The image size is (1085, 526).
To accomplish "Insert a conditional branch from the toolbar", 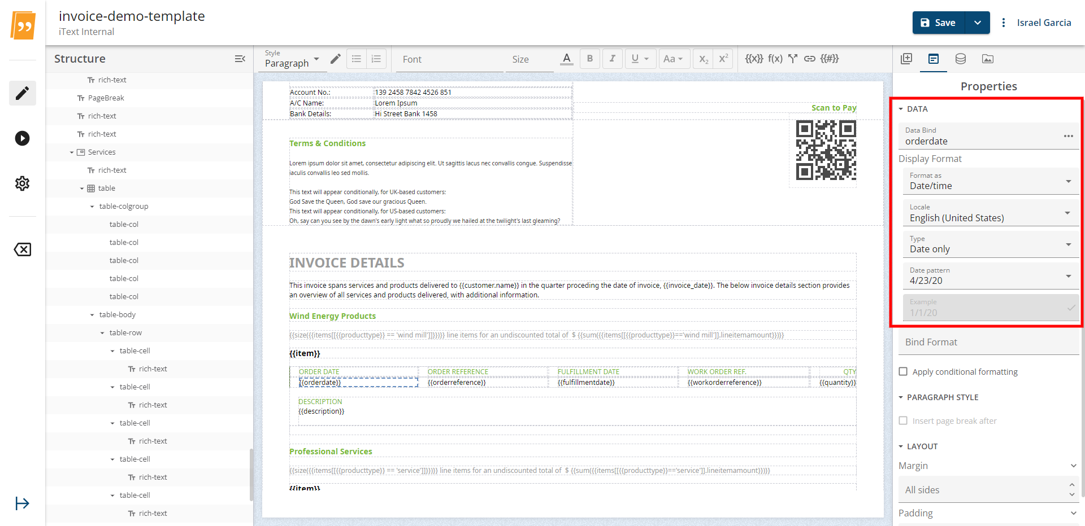I will coord(793,58).
